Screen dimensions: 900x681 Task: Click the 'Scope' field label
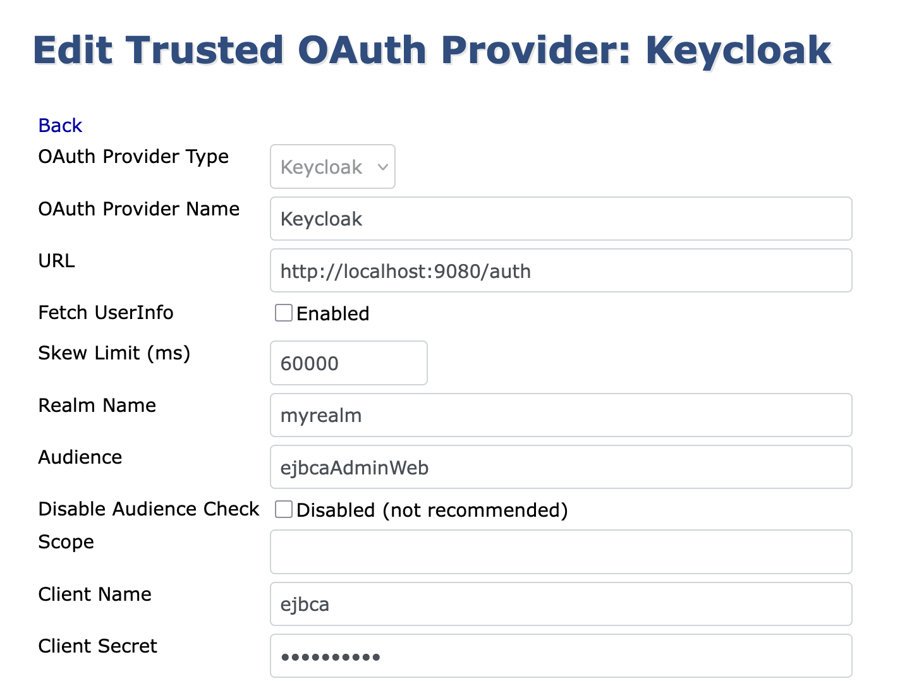pyautogui.click(x=66, y=542)
